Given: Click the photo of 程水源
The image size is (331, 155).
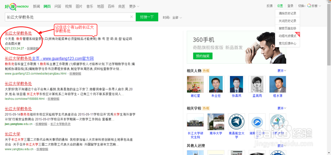Looking at the screenshot, I should click(x=278, y=84).
